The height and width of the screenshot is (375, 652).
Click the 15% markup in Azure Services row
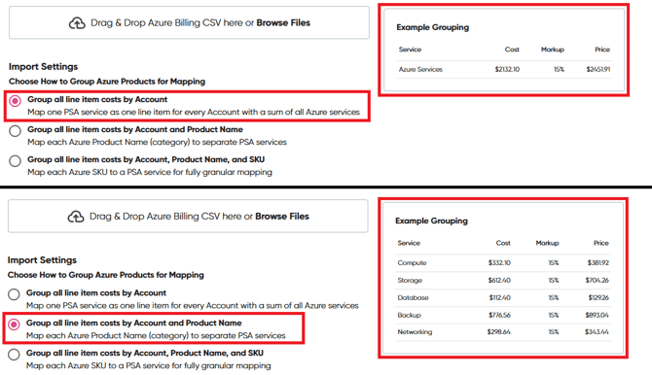(559, 69)
